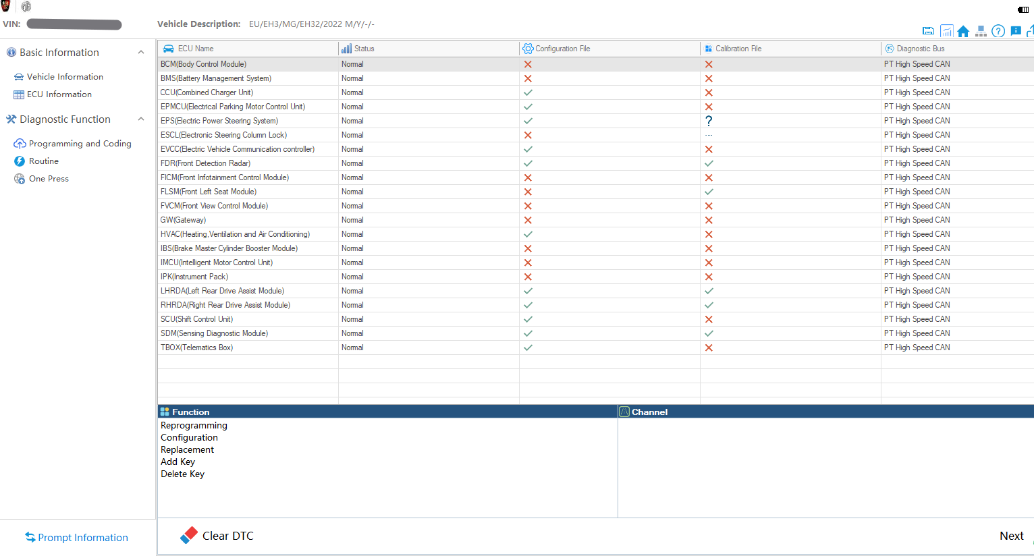The image size is (1034, 556).
Task: Select Programming and Coding
Action: 80,144
